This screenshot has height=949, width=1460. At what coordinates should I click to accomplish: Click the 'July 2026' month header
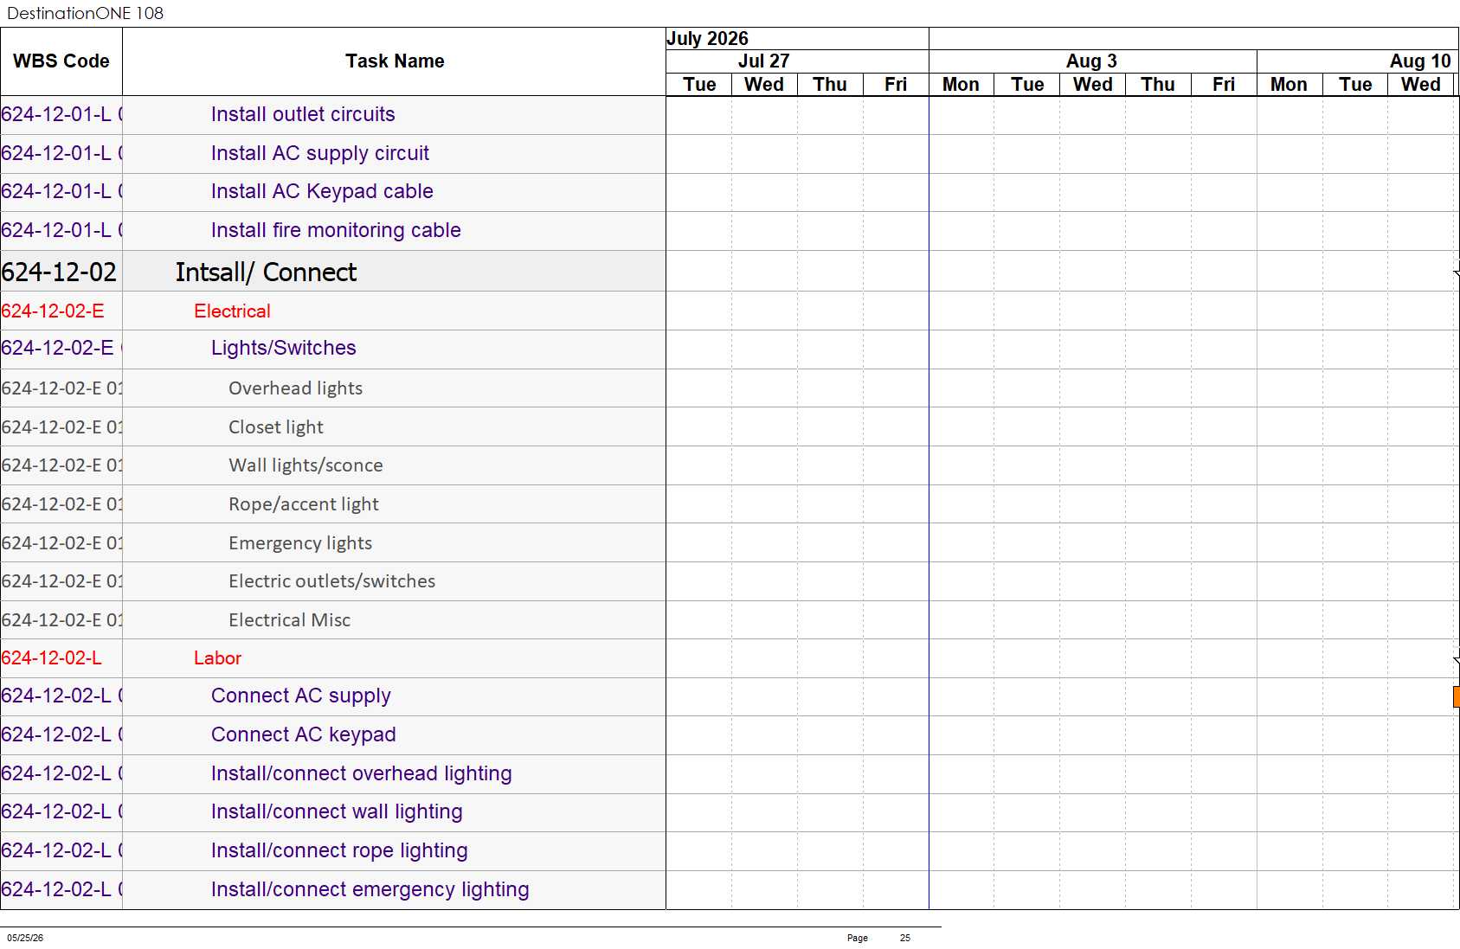point(707,39)
